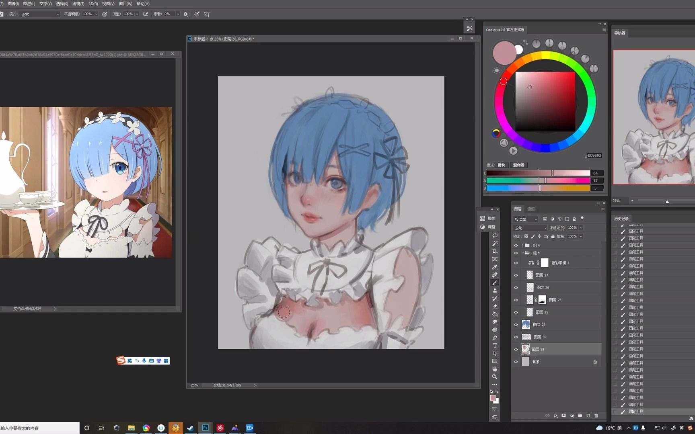The height and width of the screenshot is (434, 695).
Task: Open the 窗口(W) menu
Action: [125, 4]
